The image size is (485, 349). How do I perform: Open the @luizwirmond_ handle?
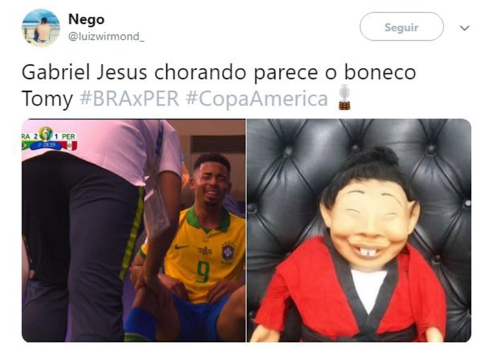click(106, 36)
